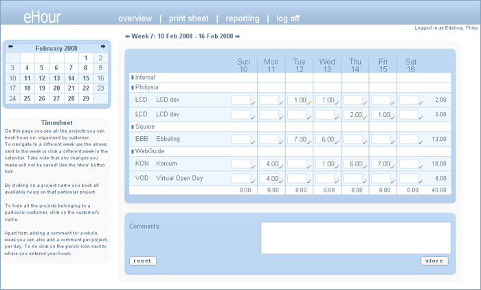Go to next week arrow after 16 Feb 2008
This screenshot has height=290, width=481.
tap(238, 36)
